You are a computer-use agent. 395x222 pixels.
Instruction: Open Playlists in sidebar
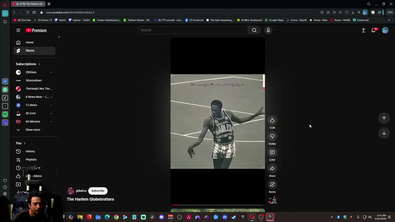tap(34, 159)
